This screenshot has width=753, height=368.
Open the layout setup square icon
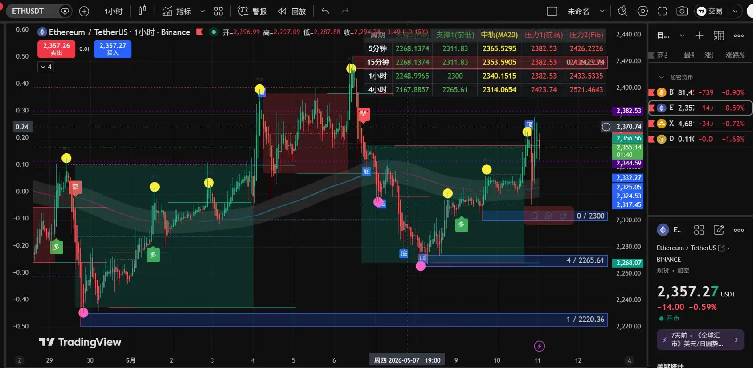coord(552,11)
